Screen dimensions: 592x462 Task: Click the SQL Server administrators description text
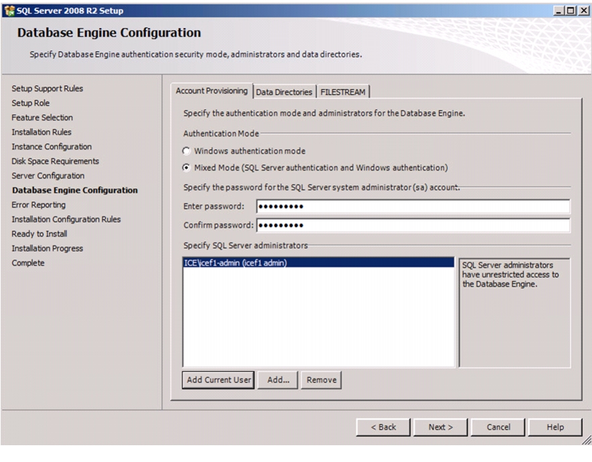pyautogui.click(x=510, y=275)
